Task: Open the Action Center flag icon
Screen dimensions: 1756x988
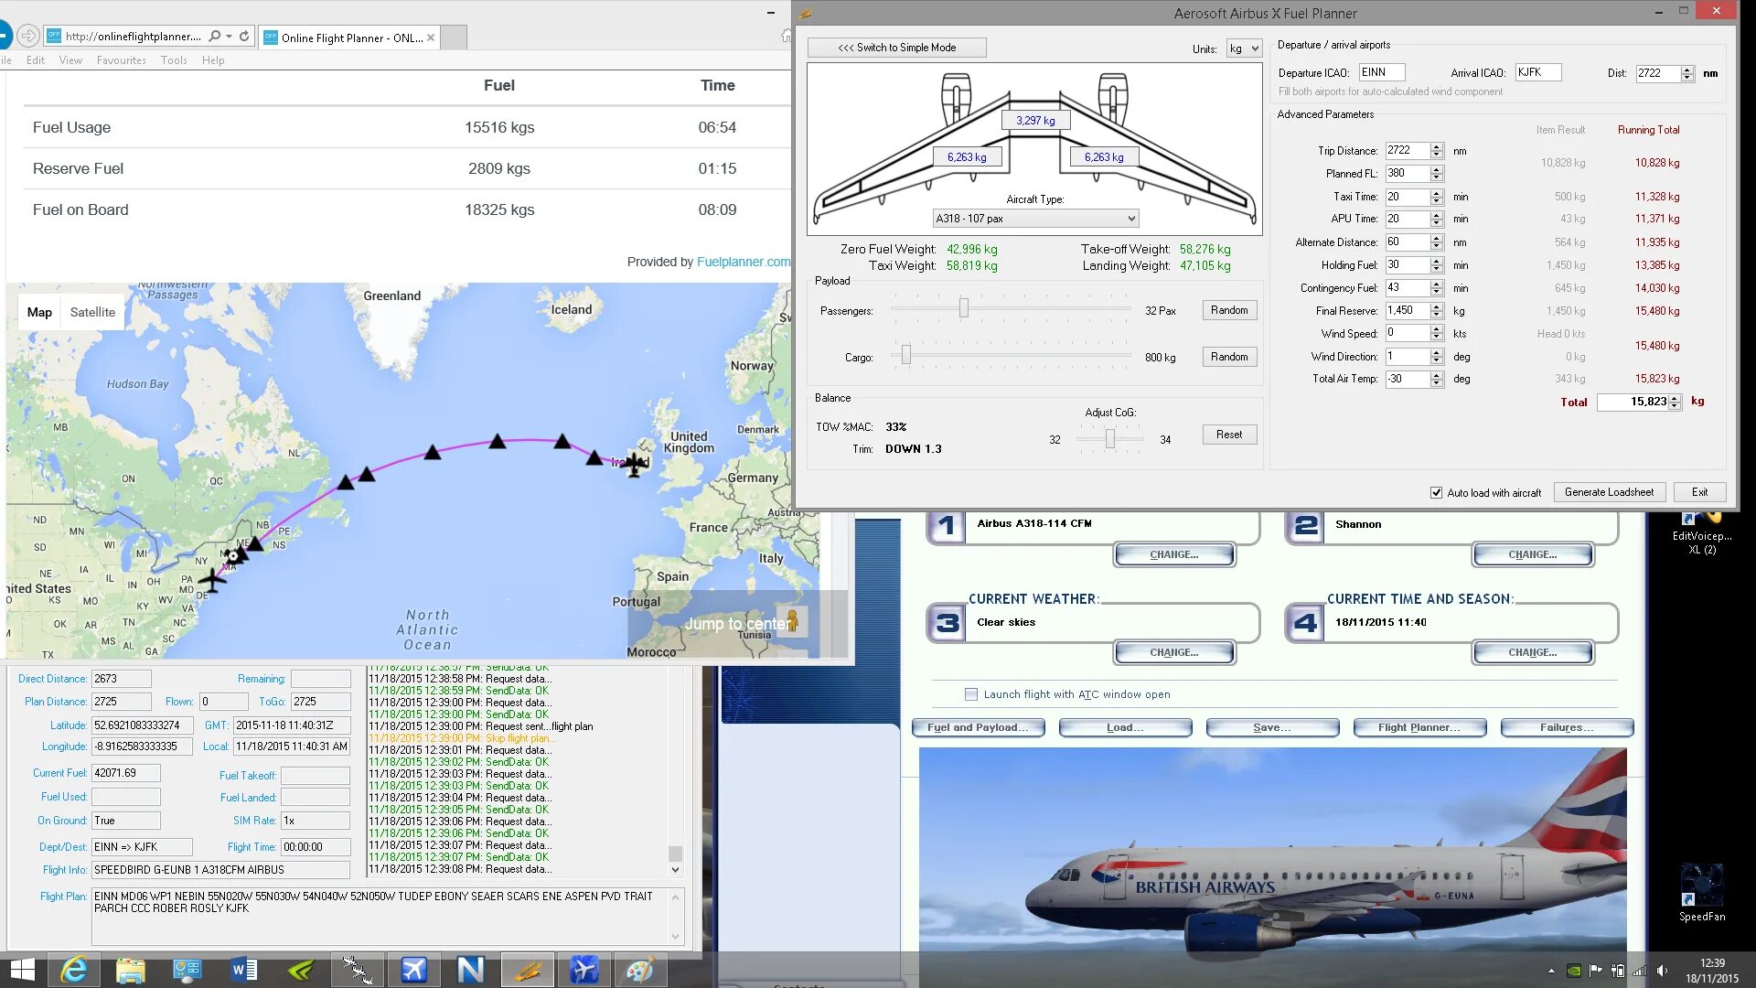Action: [x=1596, y=971]
